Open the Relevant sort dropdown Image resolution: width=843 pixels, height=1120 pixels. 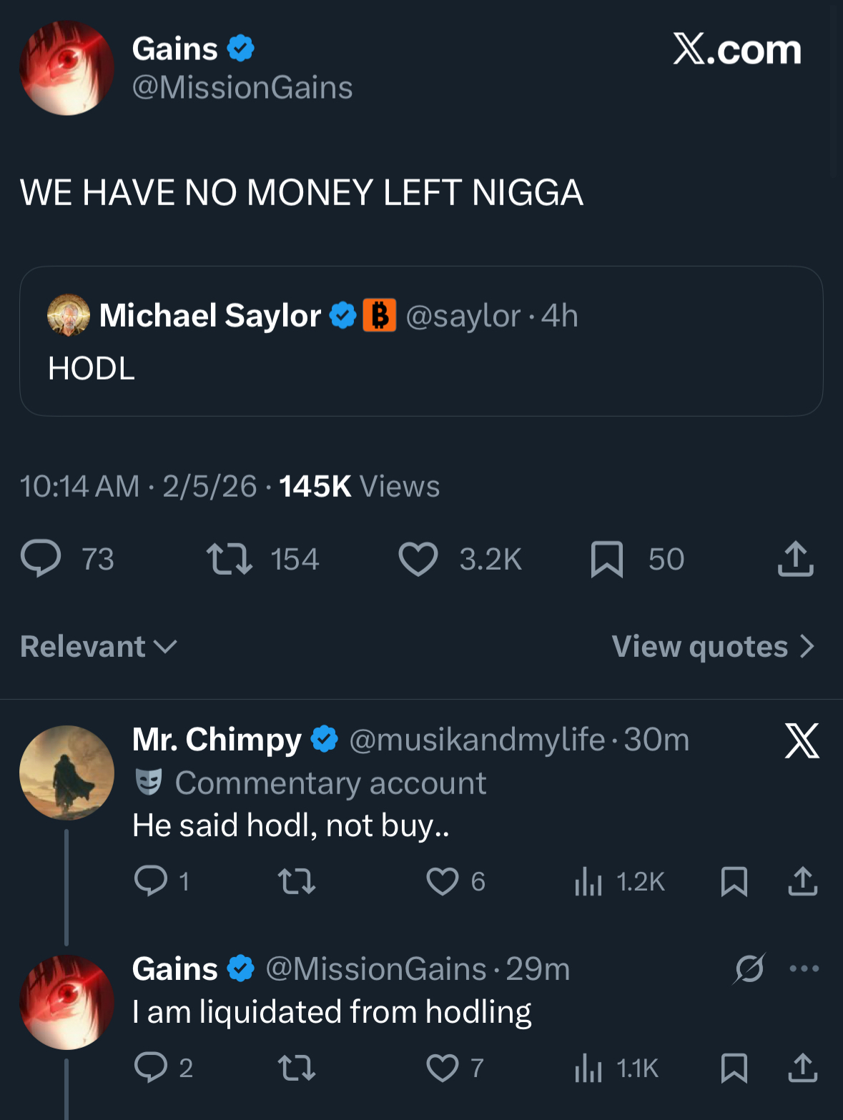pyautogui.click(x=99, y=647)
